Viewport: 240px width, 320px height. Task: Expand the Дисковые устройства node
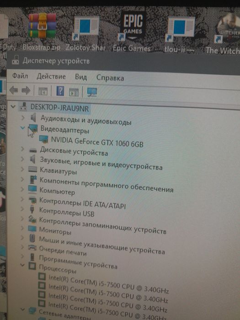pyautogui.click(x=22, y=149)
